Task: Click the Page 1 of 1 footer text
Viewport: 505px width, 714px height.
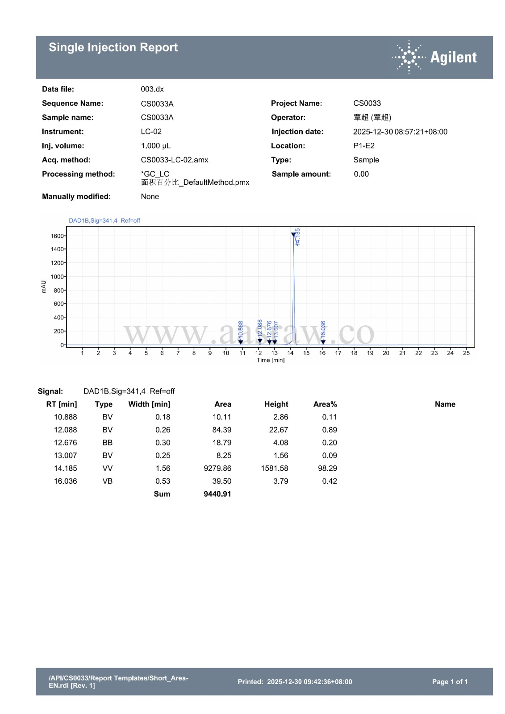Action: [450, 681]
